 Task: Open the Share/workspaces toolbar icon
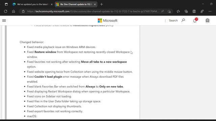(x=202, y=11)
